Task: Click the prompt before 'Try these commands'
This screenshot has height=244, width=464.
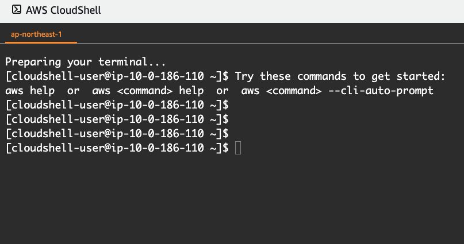Action: tap(117, 76)
